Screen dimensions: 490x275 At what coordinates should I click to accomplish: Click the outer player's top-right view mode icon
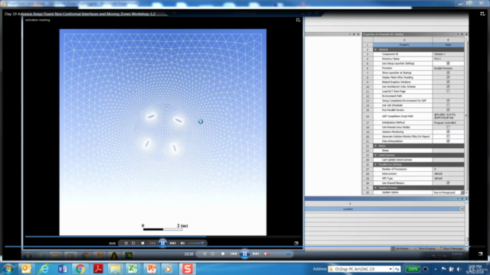pos(482,14)
